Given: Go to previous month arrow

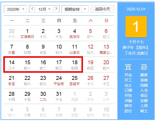Looking at the screenshot, I should (x=32, y=9).
